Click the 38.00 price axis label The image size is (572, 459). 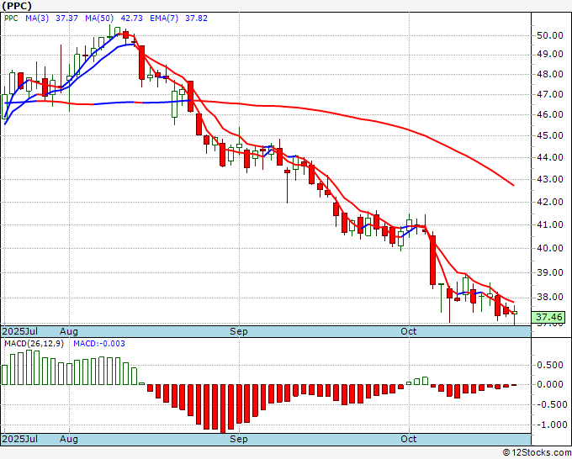point(550,297)
